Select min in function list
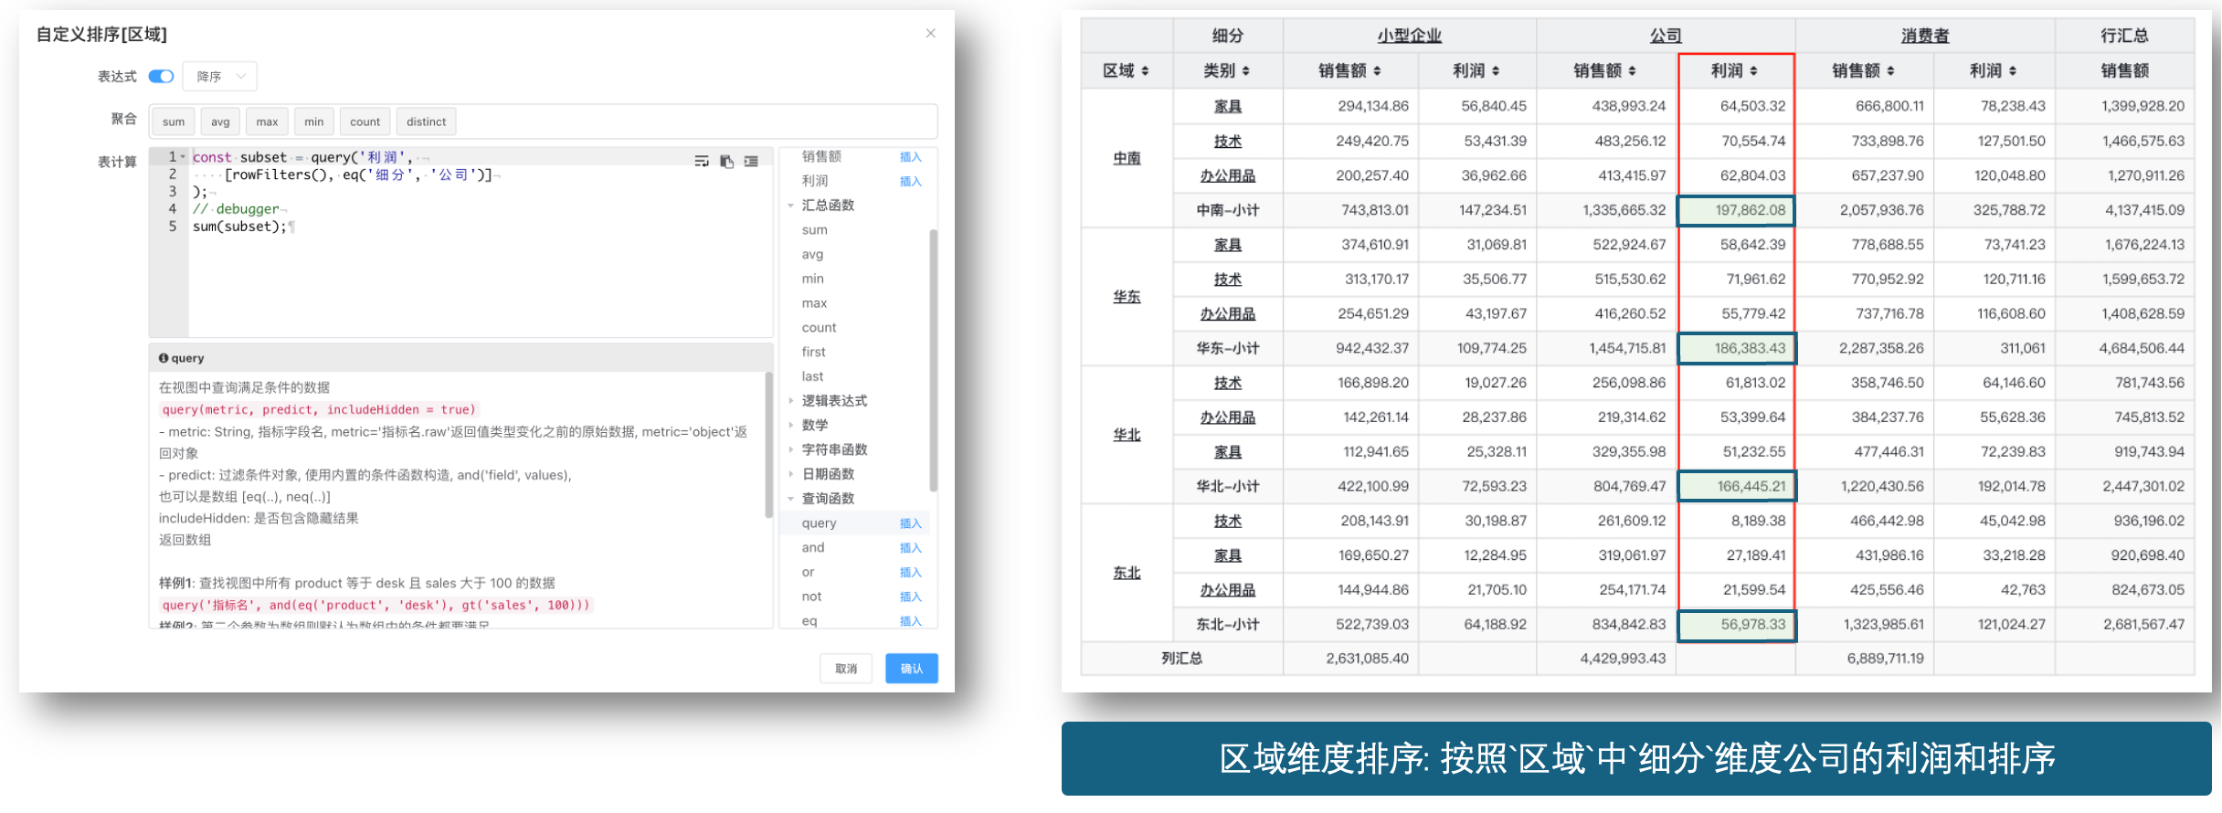Viewport: 2222px width, 813px height. 812,280
